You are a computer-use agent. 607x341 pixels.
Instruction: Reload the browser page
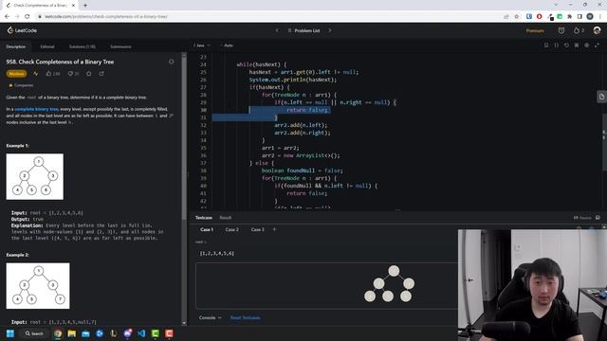28,16
